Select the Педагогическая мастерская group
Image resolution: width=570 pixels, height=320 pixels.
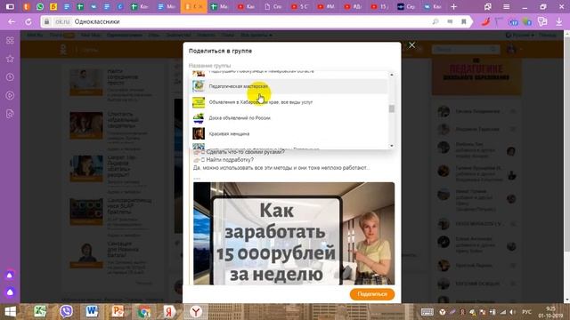tap(289, 86)
